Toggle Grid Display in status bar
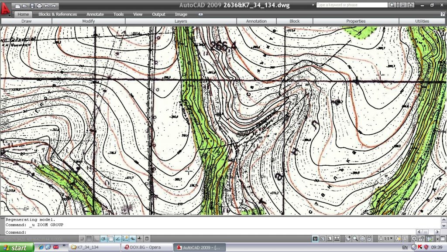Viewport: 447px width, 252px height. (x=89, y=238)
